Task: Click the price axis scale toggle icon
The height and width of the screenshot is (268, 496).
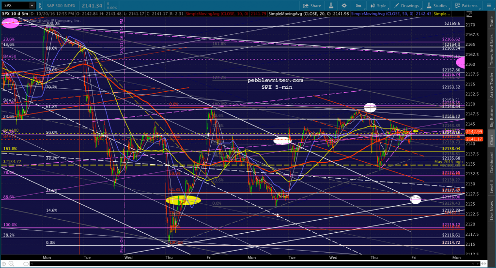Action: click(469, 14)
